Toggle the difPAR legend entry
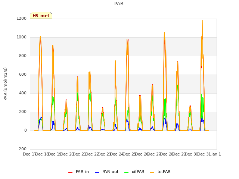Image resolution: width=239 pixels, height=179 pixels. pos(134,172)
